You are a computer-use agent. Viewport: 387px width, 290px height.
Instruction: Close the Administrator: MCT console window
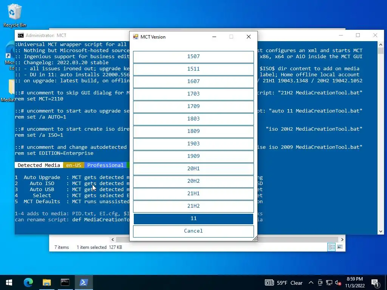tap(375, 35)
